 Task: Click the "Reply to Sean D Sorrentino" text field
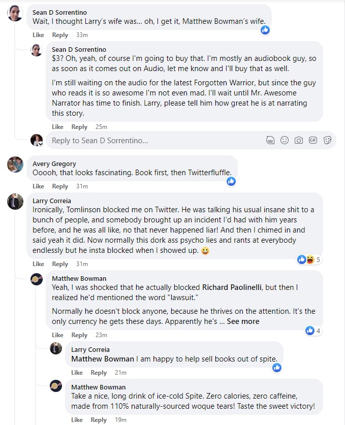[152, 141]
